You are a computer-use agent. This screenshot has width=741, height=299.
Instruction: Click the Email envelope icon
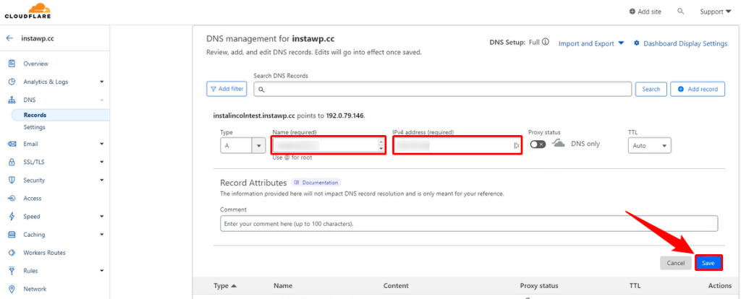[12, 144]
